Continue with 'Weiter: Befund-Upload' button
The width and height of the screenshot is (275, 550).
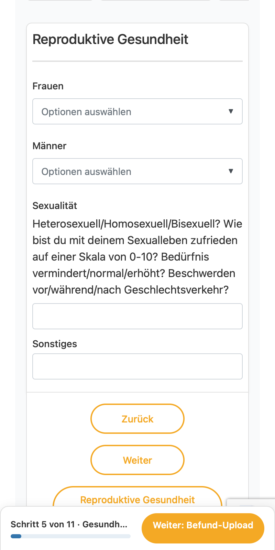tap(203, 525)
